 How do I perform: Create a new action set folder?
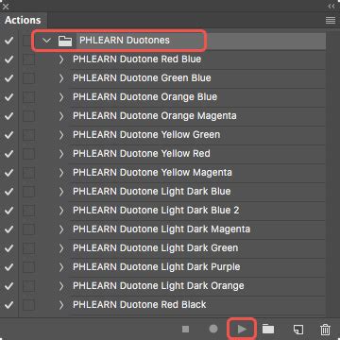click(268, 329)
